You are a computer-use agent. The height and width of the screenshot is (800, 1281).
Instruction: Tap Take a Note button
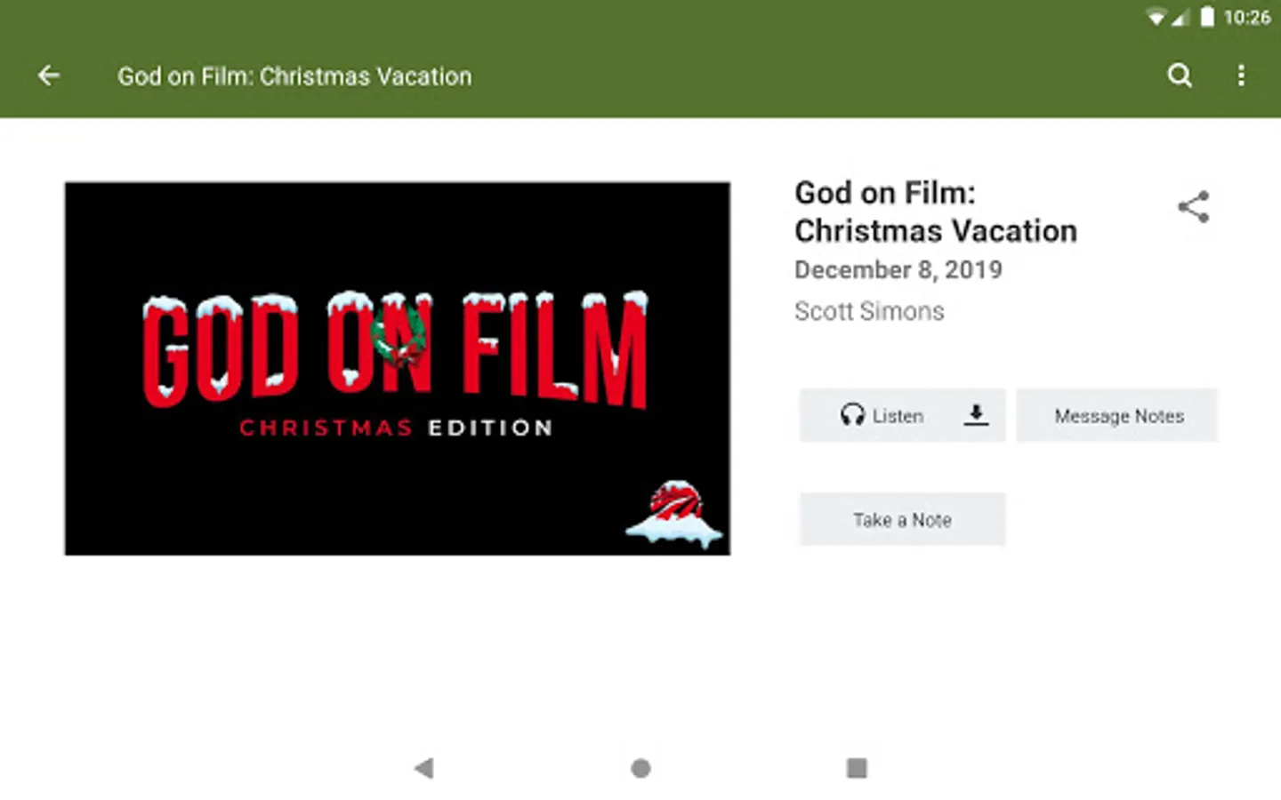[902, 519]
